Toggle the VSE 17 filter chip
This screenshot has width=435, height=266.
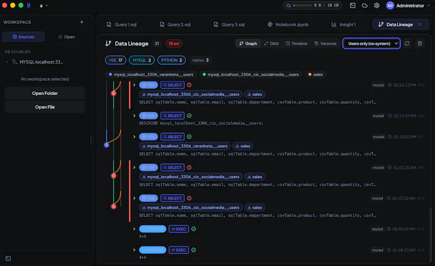(116, 60)
